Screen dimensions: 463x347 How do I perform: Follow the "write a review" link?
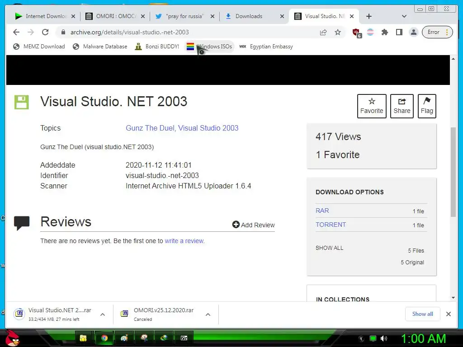coord(184,241)
